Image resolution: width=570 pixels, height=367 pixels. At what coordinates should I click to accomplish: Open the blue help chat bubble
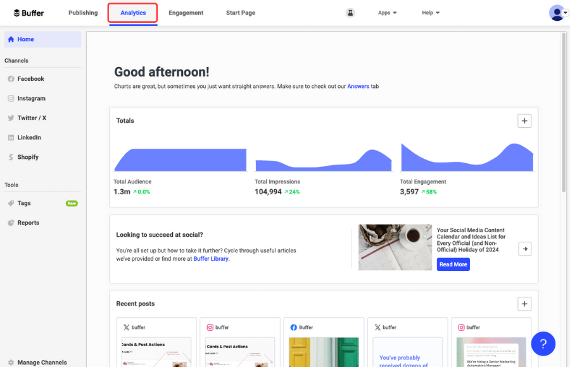pos(543,344)
